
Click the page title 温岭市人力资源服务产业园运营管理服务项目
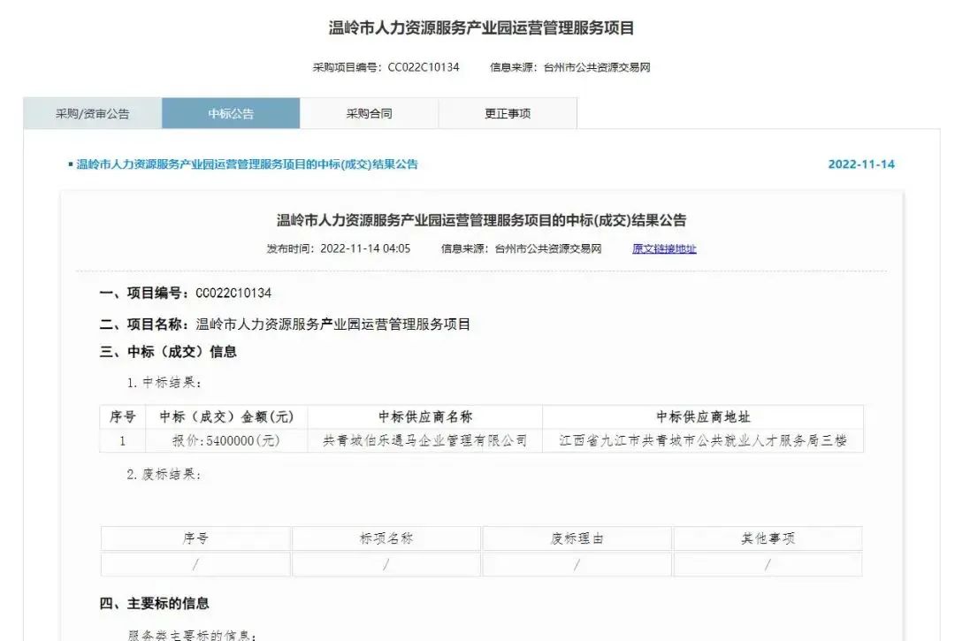click(x=481, y=28)
